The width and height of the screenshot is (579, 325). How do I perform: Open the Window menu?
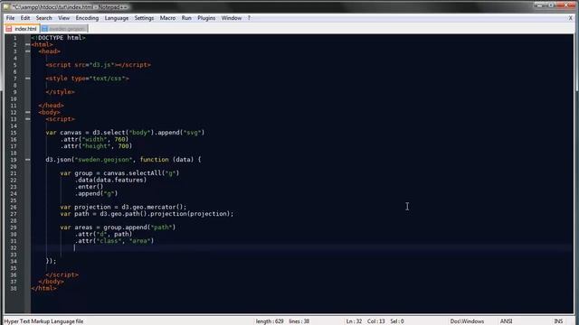[232, 18]
